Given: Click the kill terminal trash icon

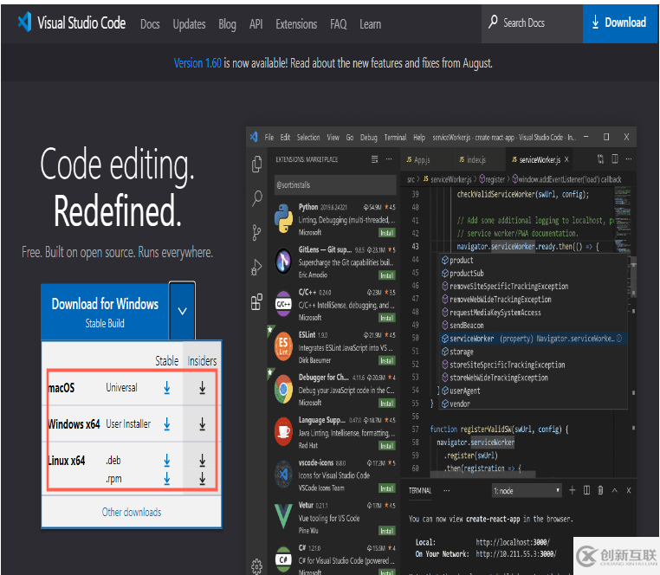Looking at the screenshot, I should click(x=600, y=490).
